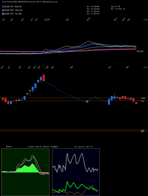The height and width of the screenshot is (196, 148).
Task: Select the 'DOW ST: 982.99' legend text
Action: (13, 7)
